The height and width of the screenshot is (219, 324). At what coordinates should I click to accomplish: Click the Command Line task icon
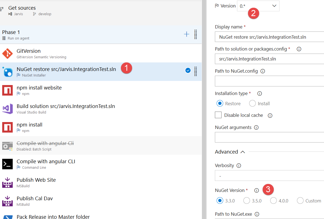[x=7, y=164]
